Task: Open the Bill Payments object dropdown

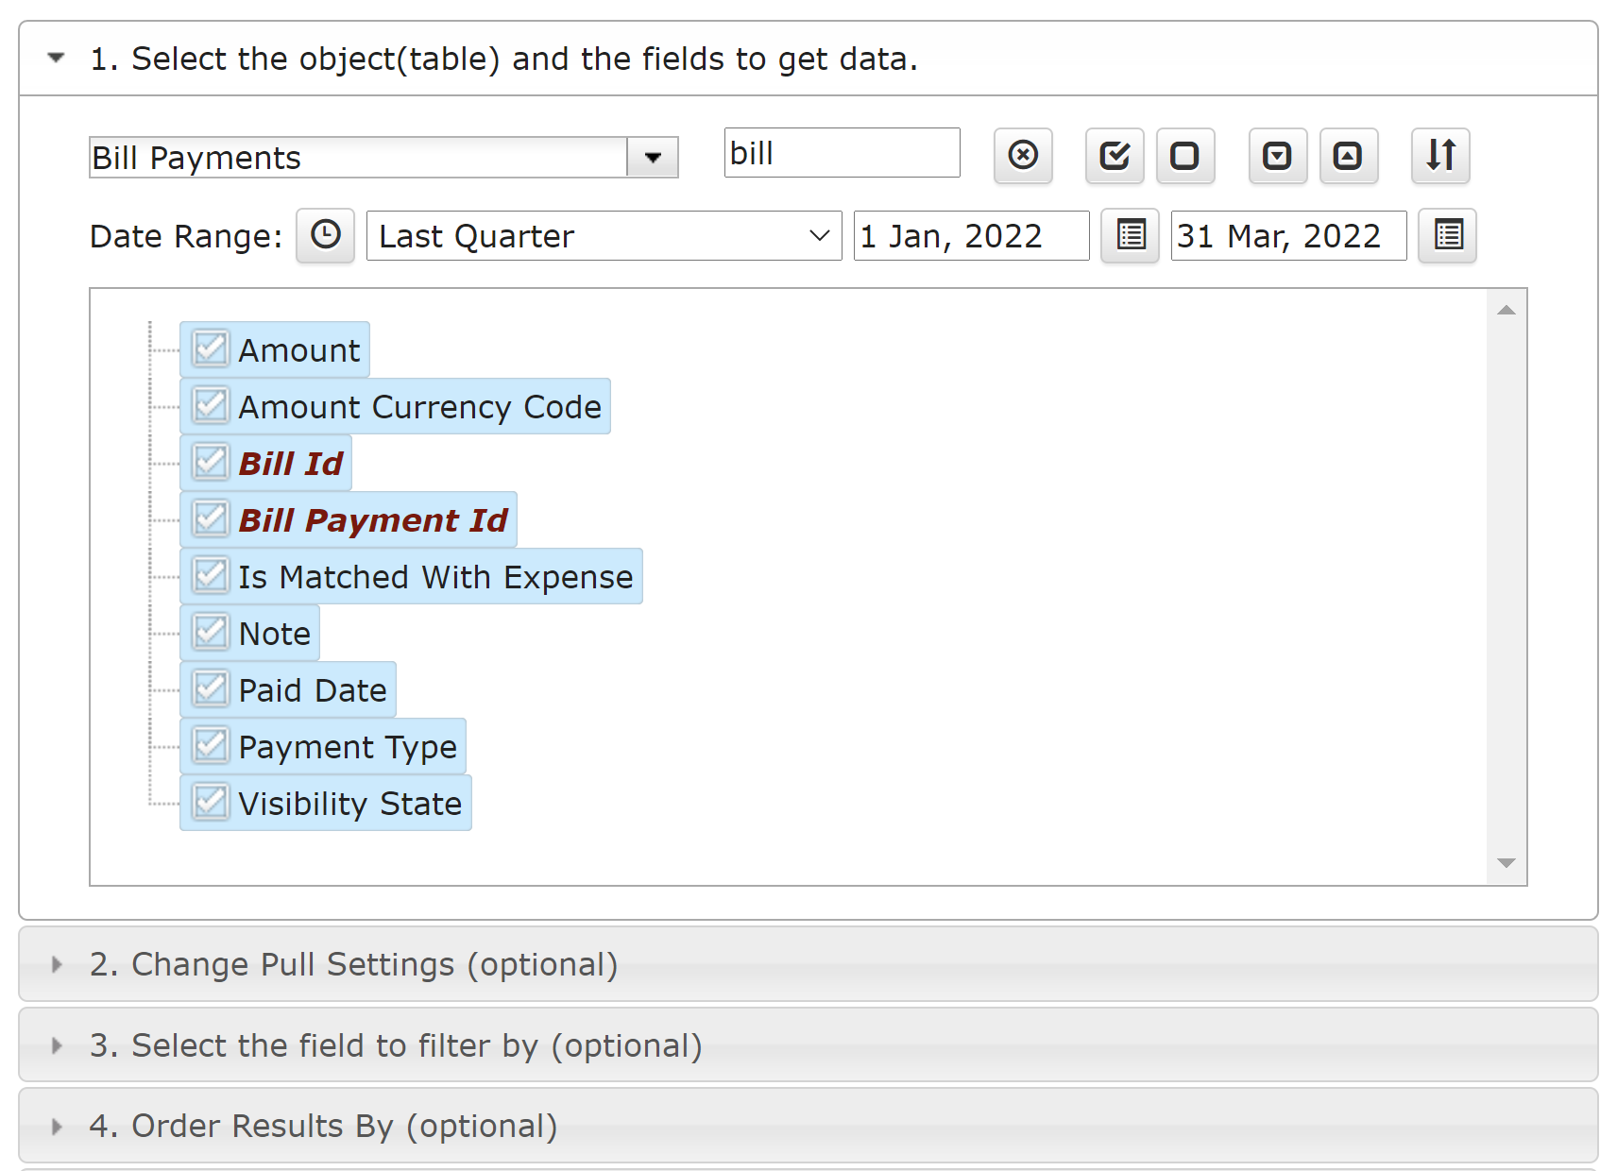Action: point(653,158)
